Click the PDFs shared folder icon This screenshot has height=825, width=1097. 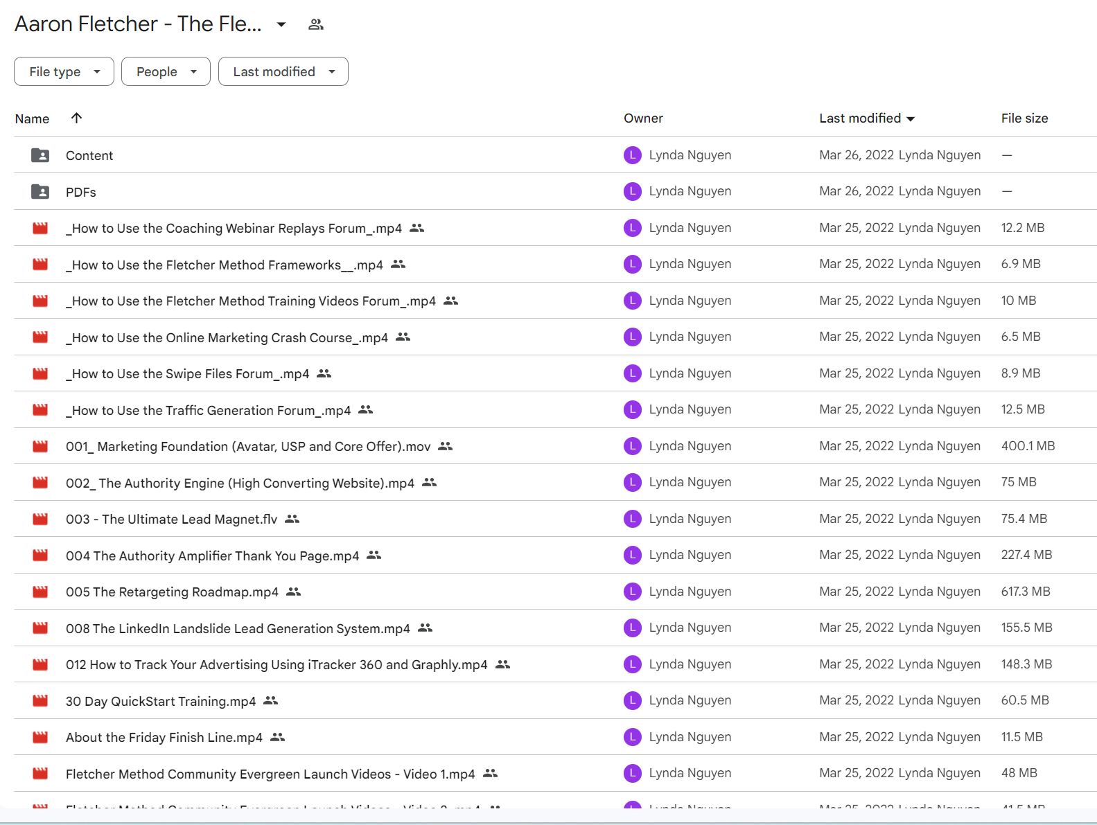point(40,192)
